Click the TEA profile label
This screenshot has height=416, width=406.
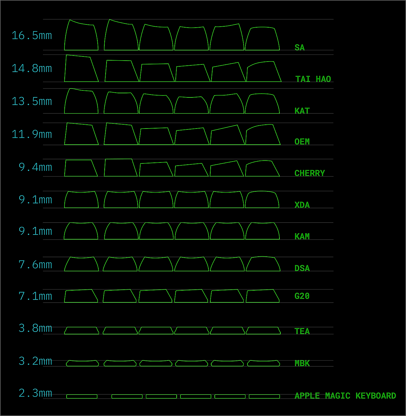pos(302,331)
